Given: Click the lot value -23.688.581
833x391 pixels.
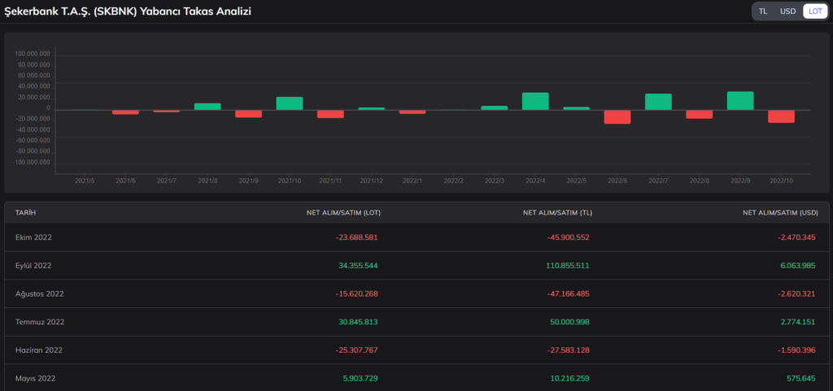Looking at the screenshot, I should 356,237.
